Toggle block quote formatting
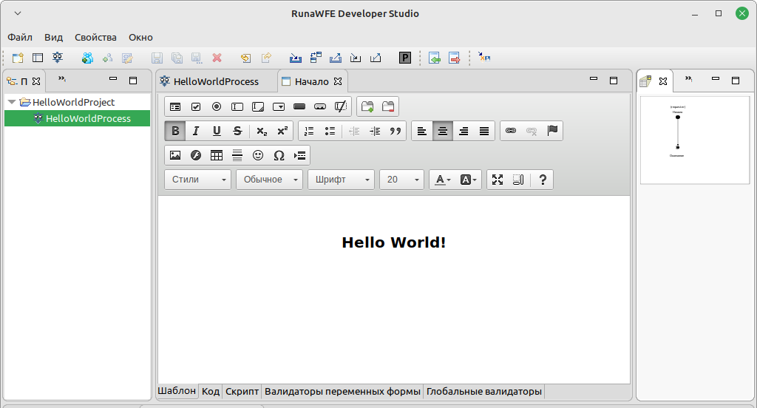 point(396,131)
